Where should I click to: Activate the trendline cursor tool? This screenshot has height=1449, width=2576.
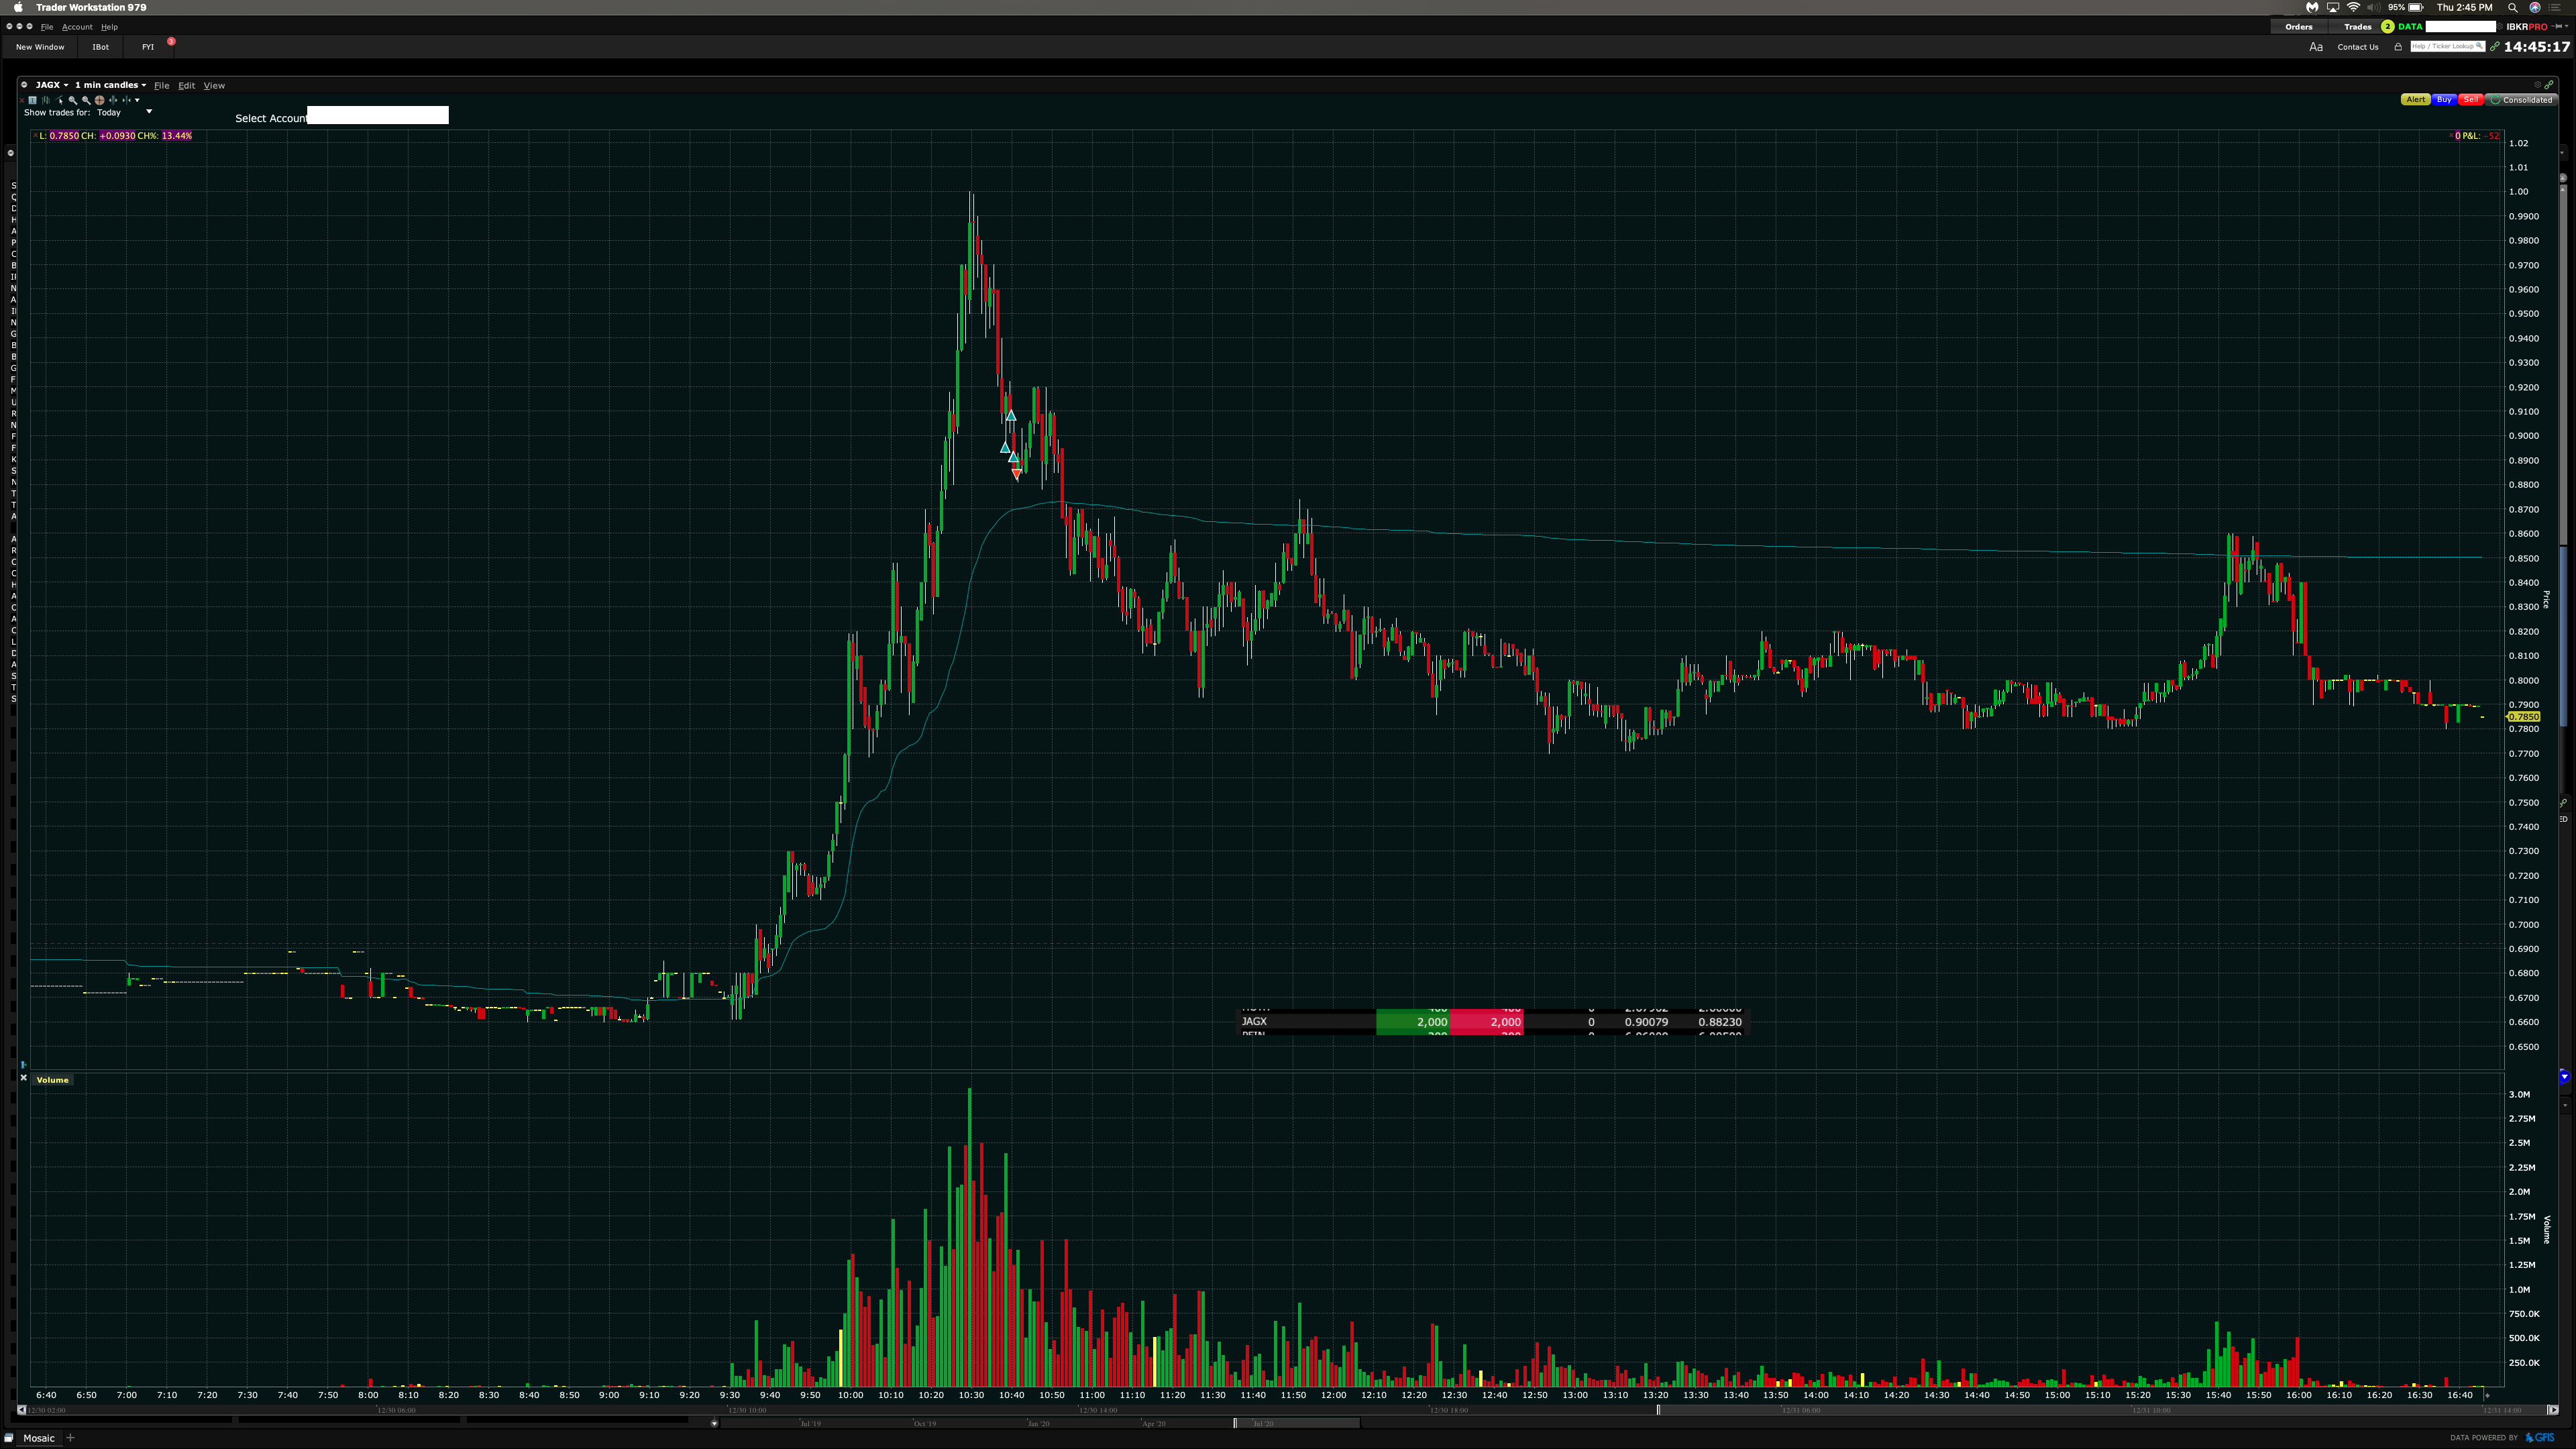click(x=60, y=100)
